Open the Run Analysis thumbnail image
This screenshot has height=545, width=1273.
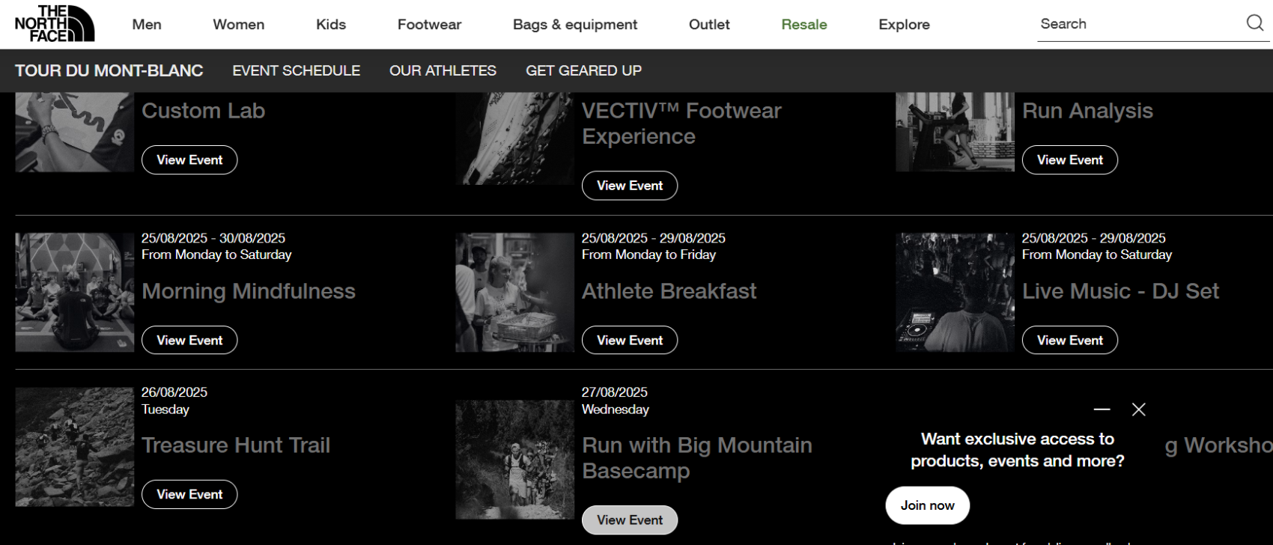pos(955,133)
